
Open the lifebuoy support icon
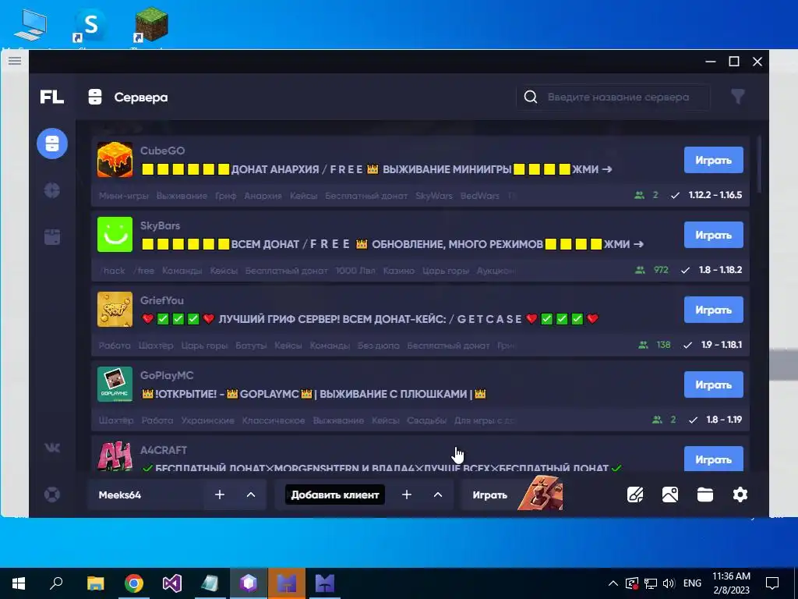pos(52,494)
